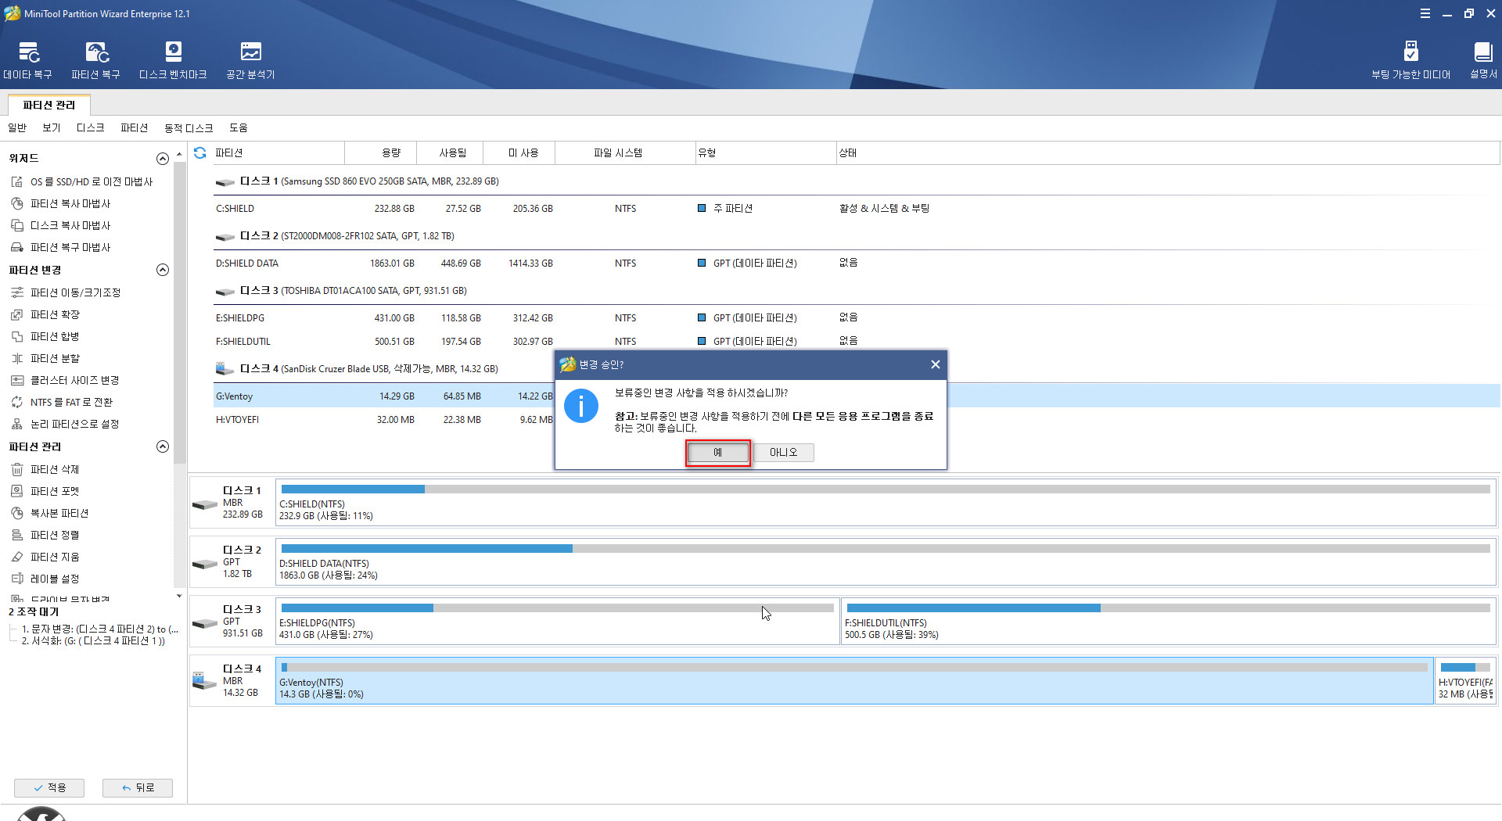Image resolution: width=1502 pixels, height=821 pixels.
Task: Refresh the partition list with the reload icon
Action: [x=200, y=152]
